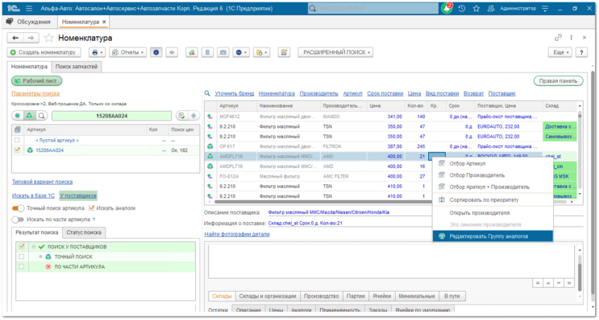Open РАСШИРЕННЫЙ ПОИСК dropdown
599x320 pixels.
[x=335, y=52]
